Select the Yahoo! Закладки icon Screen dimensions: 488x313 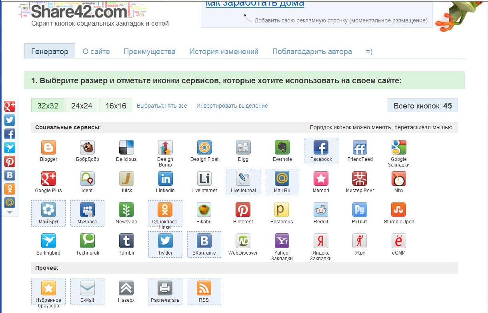pyautogui.click(x=282, y=241)
